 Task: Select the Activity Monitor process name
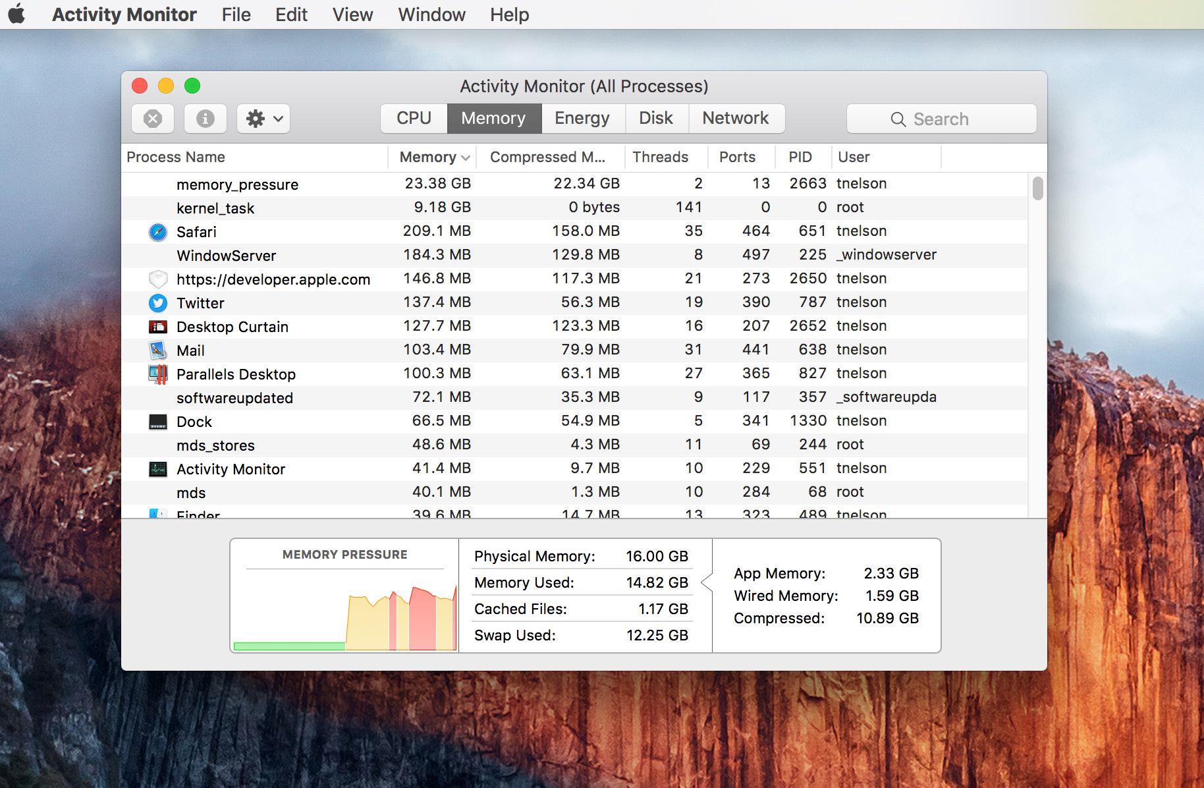click(x=231, y=469)
